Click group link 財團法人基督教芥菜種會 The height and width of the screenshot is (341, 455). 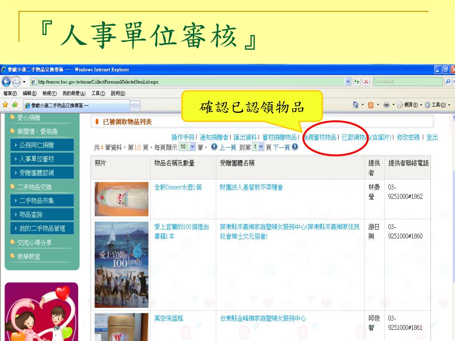coord(251,187)
